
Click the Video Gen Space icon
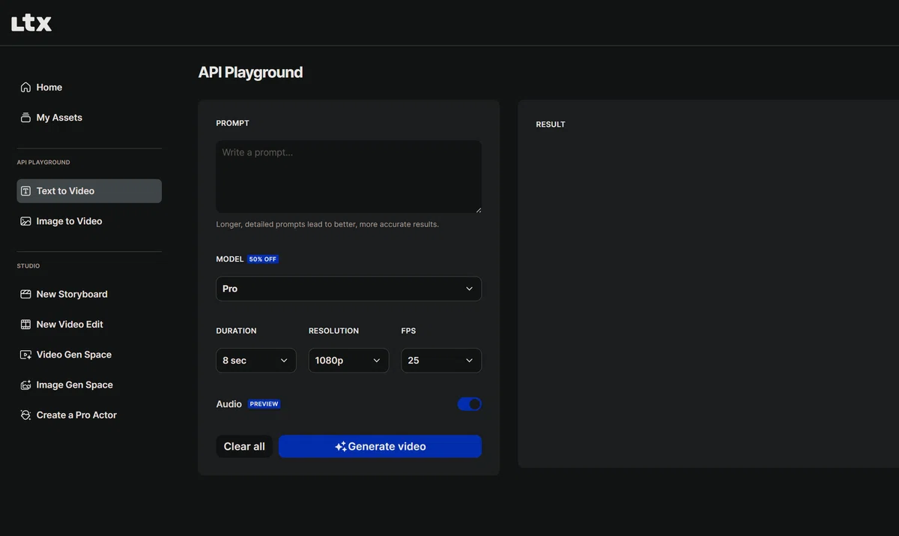[x=25, y=355]
